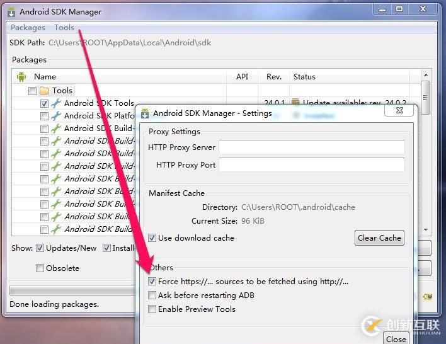
Task: Click the HTTP Proxy Server field
Action: (x=311, y=147)
